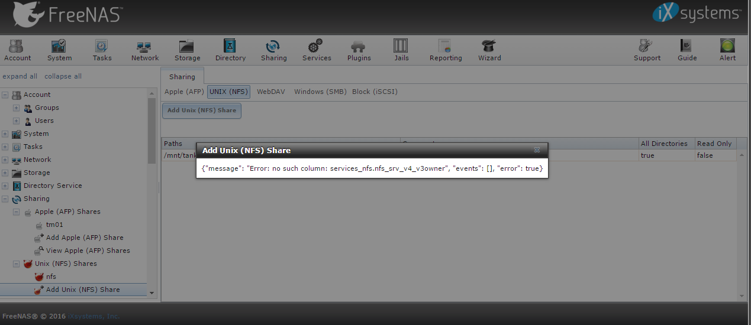Expand the Tasks tree node

[x=5, y=147]
